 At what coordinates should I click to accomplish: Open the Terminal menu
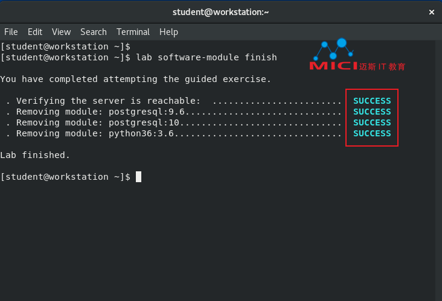[x=133, y=32]
